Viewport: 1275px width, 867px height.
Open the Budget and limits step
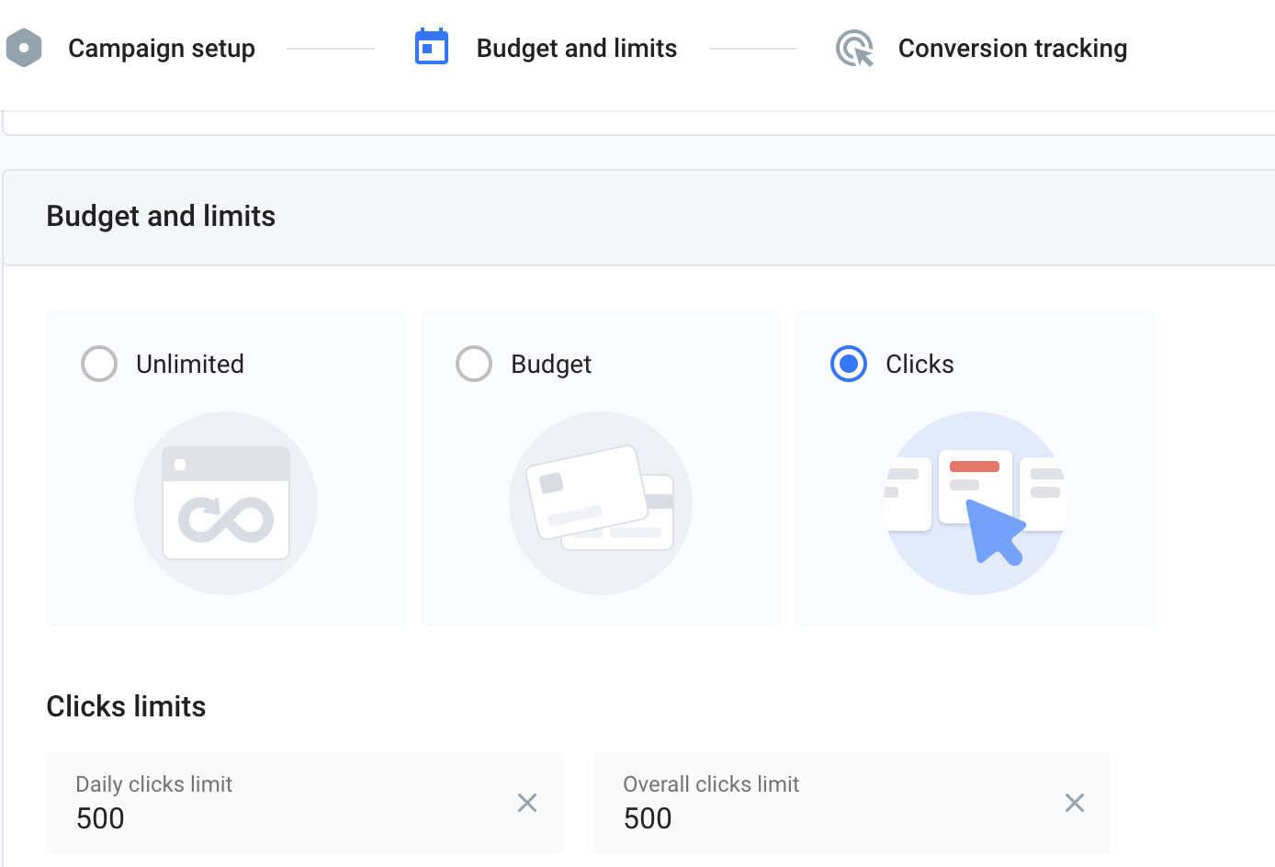[576, 49]
